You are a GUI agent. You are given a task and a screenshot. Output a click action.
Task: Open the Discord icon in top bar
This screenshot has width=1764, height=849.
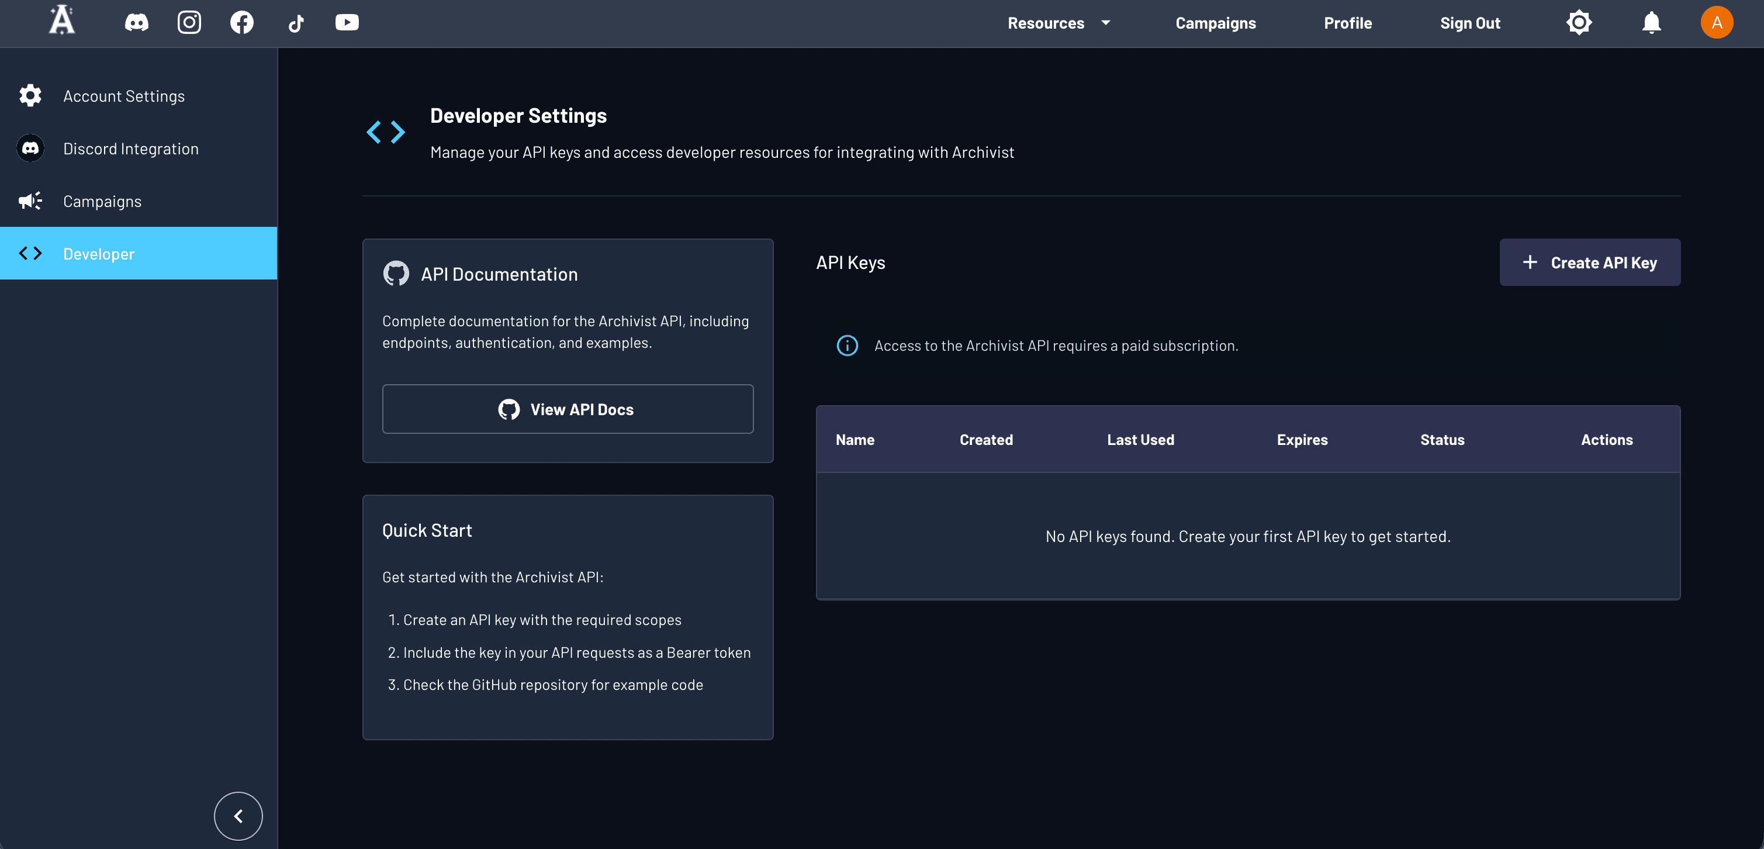[136, 23]
